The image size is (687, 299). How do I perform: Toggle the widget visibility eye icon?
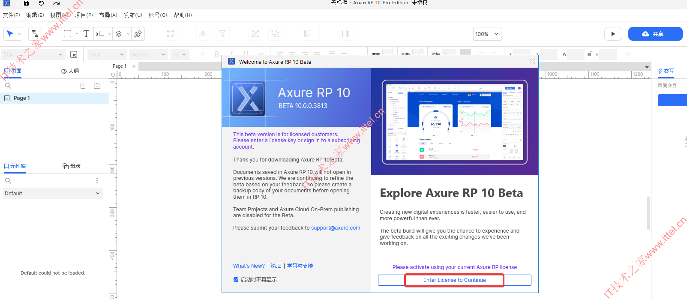[x=628, y=54]
